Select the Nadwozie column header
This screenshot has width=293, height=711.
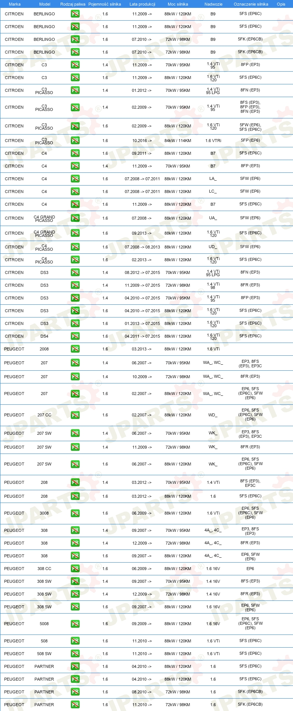(x=214, y=4)
